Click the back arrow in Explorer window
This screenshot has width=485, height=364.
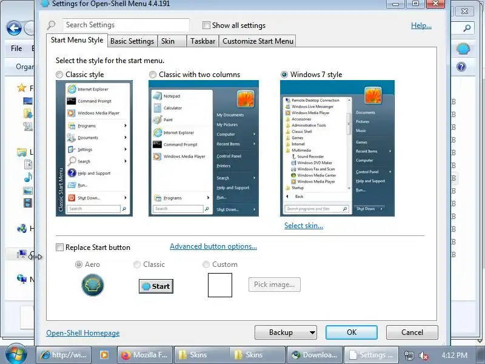(x=14, y=29)
